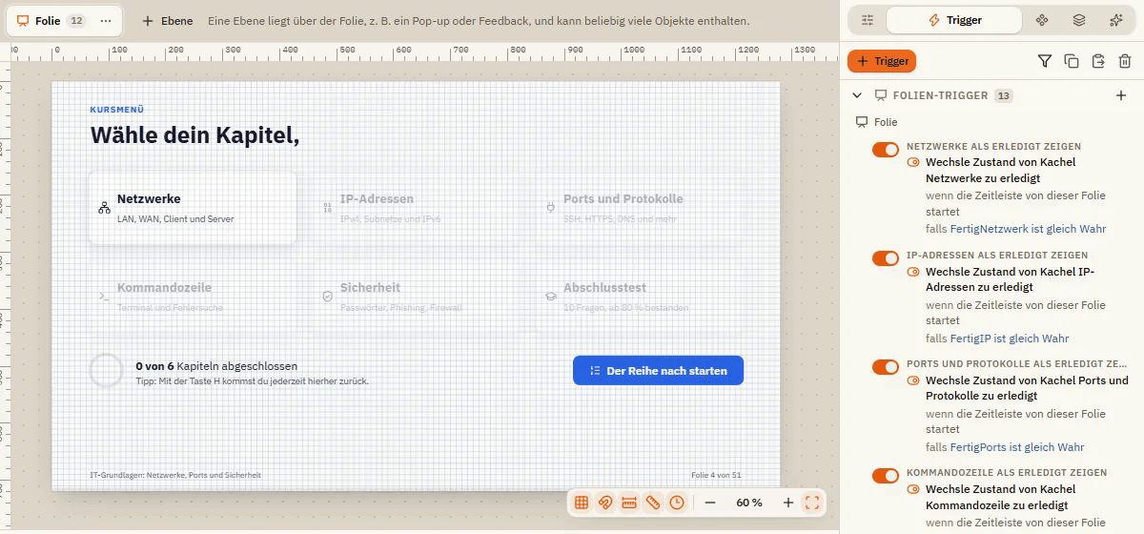Click trigger title IP-ADRESSEN ALS ERLEDIGT ZEIGEN
This screenshot has width=1144, height=534.
click(x=997, y=256)
